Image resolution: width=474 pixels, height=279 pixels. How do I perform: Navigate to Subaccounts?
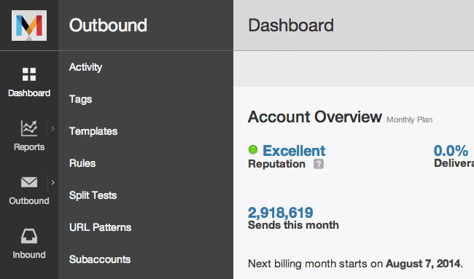click(x=100, y=259)
